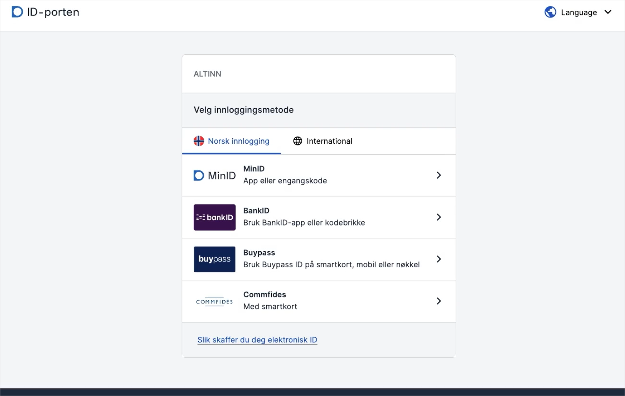Choose 'App eller engangskode' login option
This screenshot has width=625, height=396.
click(x=285, y=181)
